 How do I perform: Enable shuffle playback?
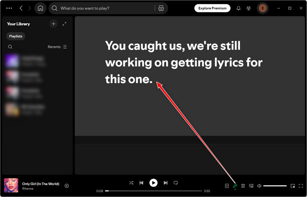(131, 183)
